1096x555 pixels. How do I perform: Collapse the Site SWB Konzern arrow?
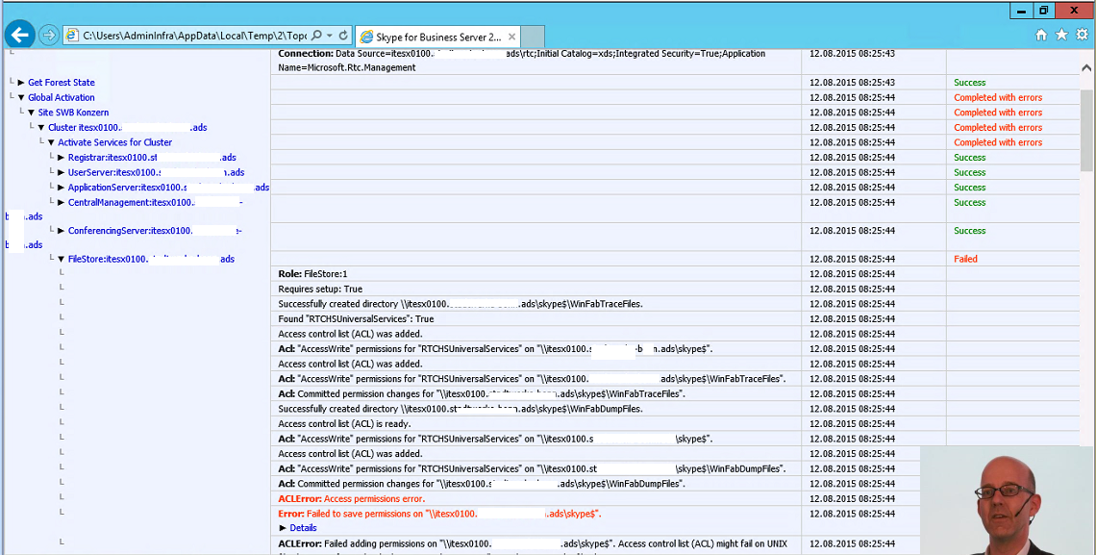[31, 113]
